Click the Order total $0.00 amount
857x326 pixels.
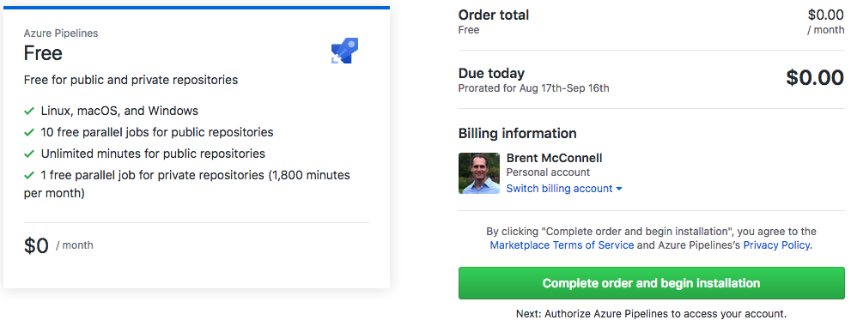tap(826, 15)
